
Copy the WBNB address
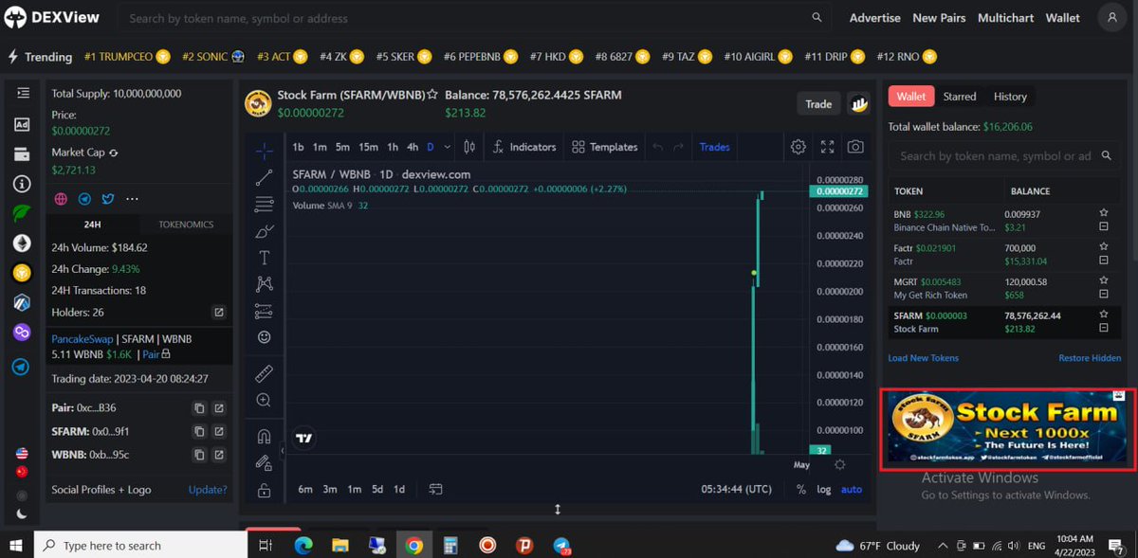(x=199, y=455)
